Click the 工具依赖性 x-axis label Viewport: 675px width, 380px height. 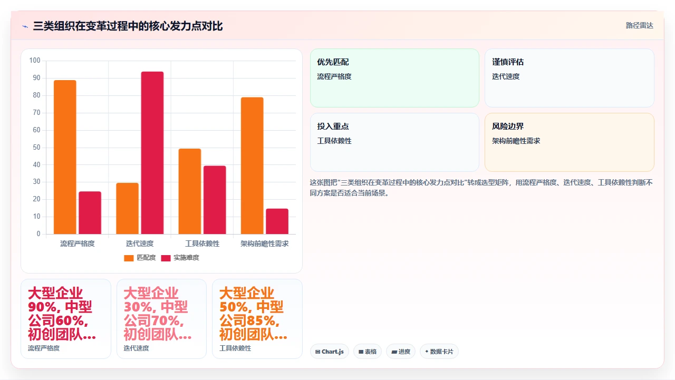pyautogui.click(x=202, y=243)
